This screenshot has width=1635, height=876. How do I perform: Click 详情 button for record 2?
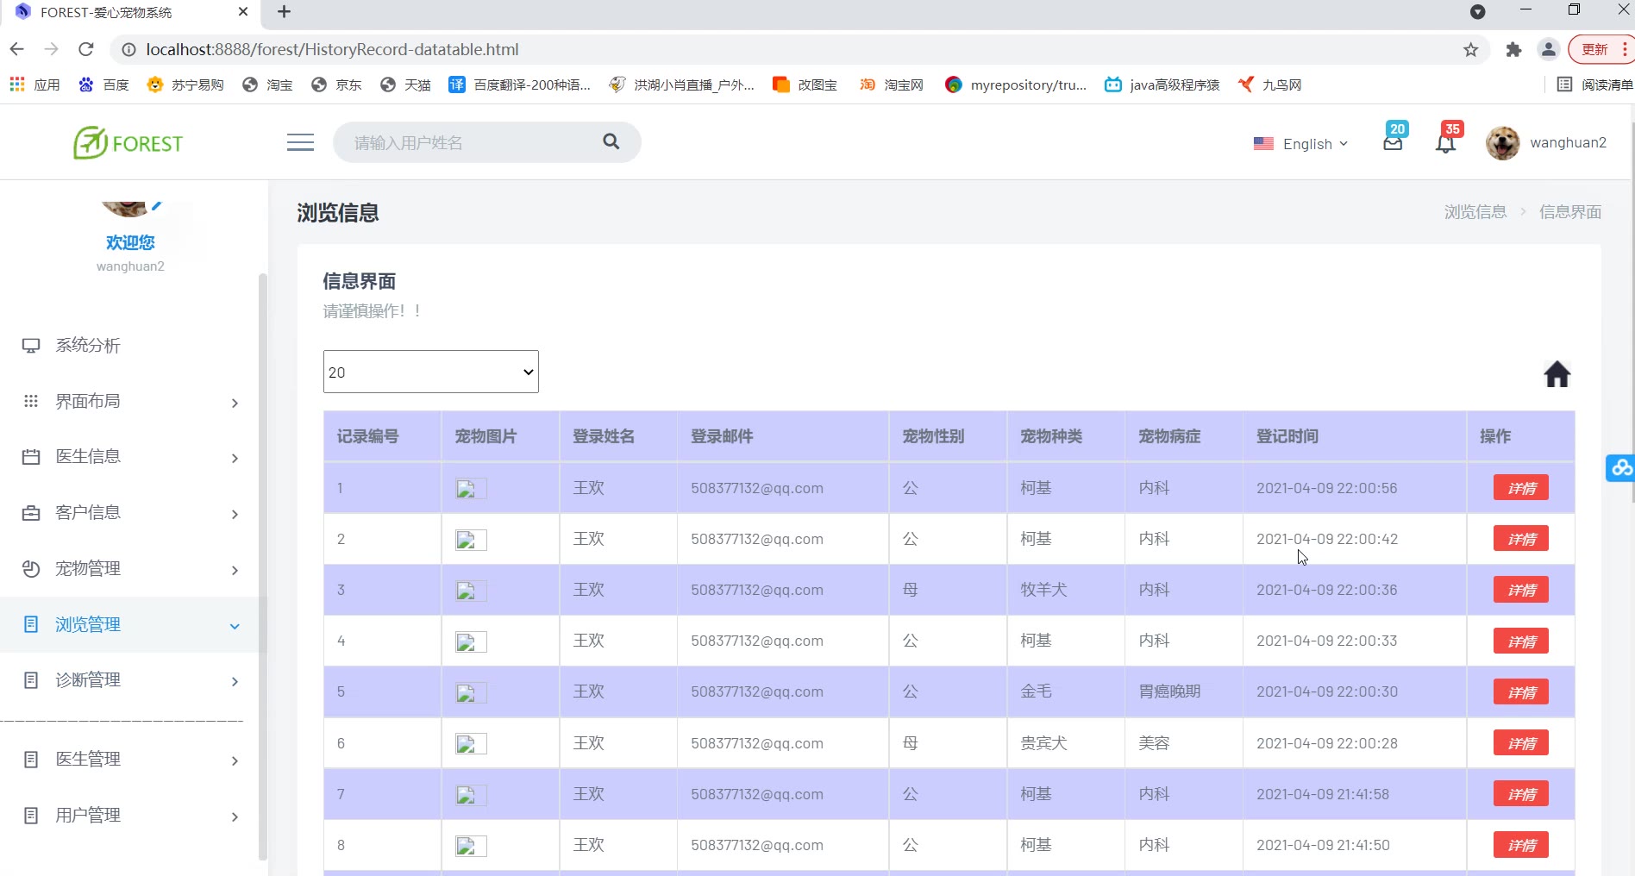1521,539
